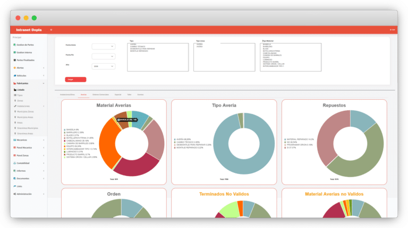The image size is (408, 228).
Task: Open the Año year dropdown
Action: (x=103, y=66)
